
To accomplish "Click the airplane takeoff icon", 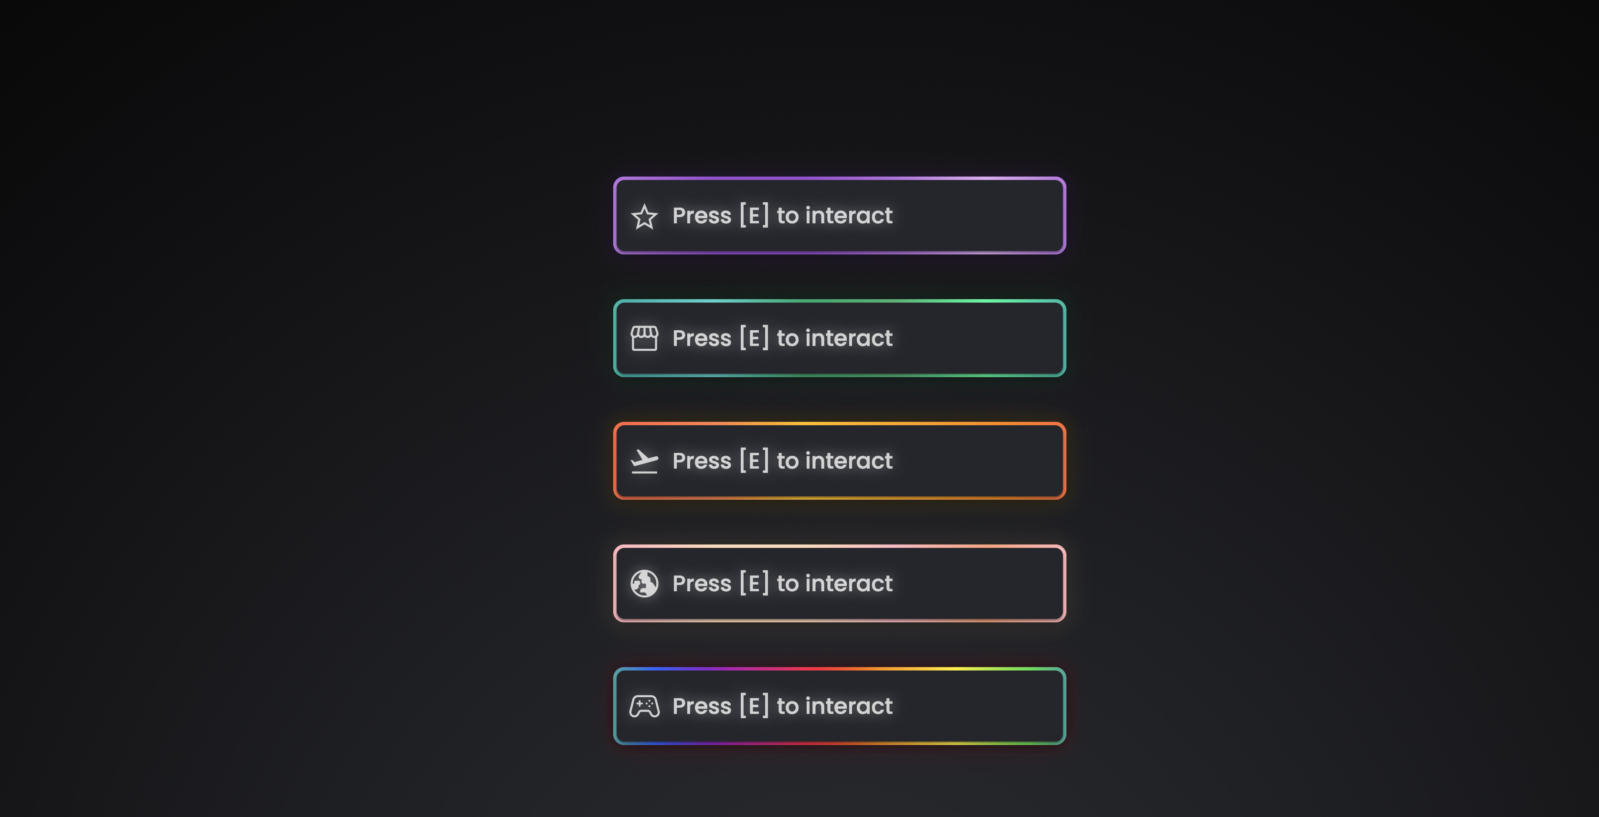I will pos(644,461).
